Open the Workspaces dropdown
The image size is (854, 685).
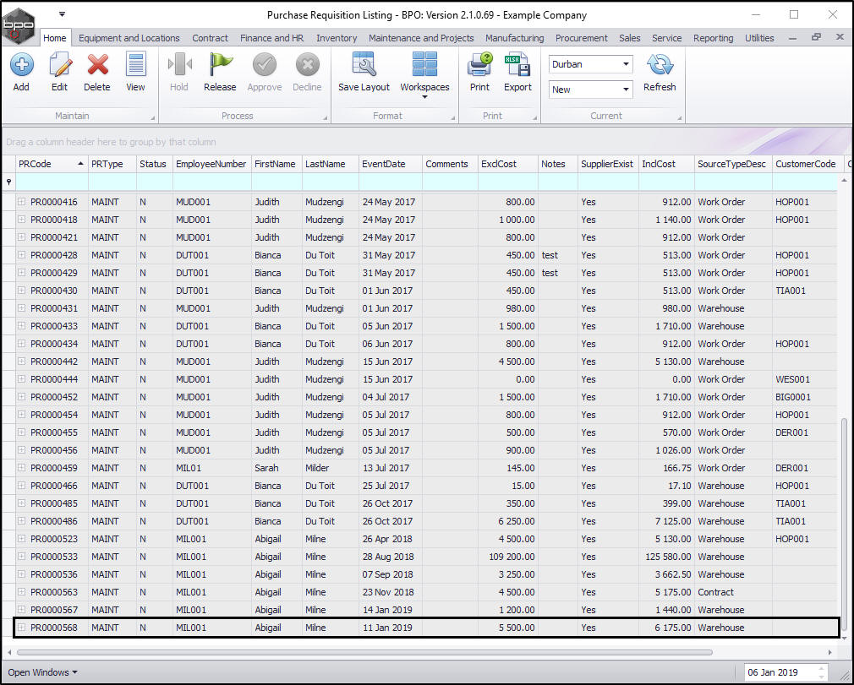[424, 74]
